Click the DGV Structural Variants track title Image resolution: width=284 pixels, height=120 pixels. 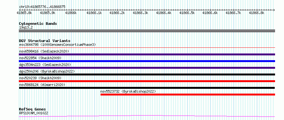point(45,41)
